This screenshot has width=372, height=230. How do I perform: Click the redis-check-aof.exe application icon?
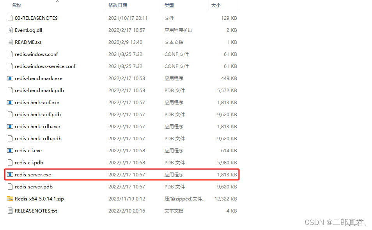click(x=10, y=102)
